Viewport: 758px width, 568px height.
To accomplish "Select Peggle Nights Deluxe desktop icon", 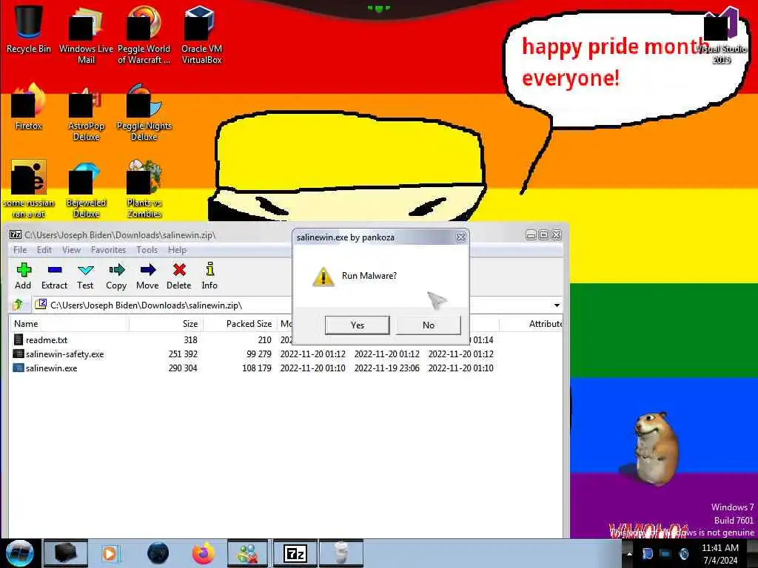I will (x=144, y=112).
